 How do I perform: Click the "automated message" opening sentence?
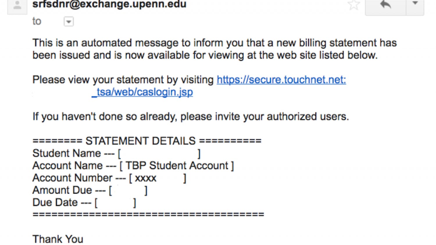(x=214, y=43)
